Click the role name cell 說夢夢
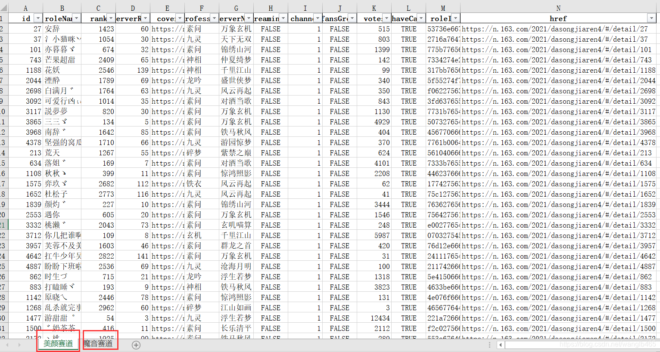The height and width of the screenshot is (352, 660). (62, 111)
